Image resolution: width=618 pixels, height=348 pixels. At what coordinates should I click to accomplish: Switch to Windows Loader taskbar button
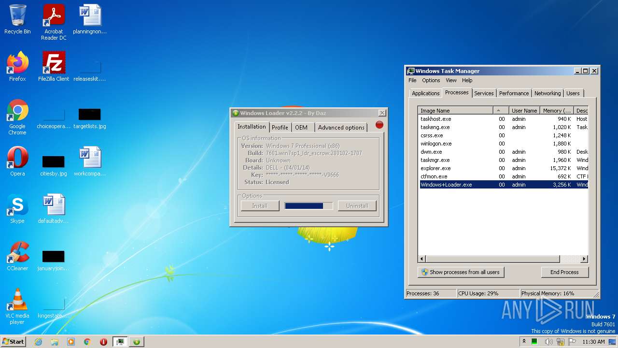tap(137, 342)
